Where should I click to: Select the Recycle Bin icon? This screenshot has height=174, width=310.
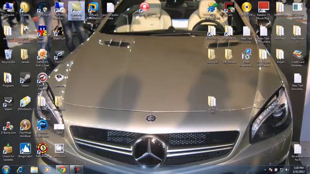[x=8, y=56]
